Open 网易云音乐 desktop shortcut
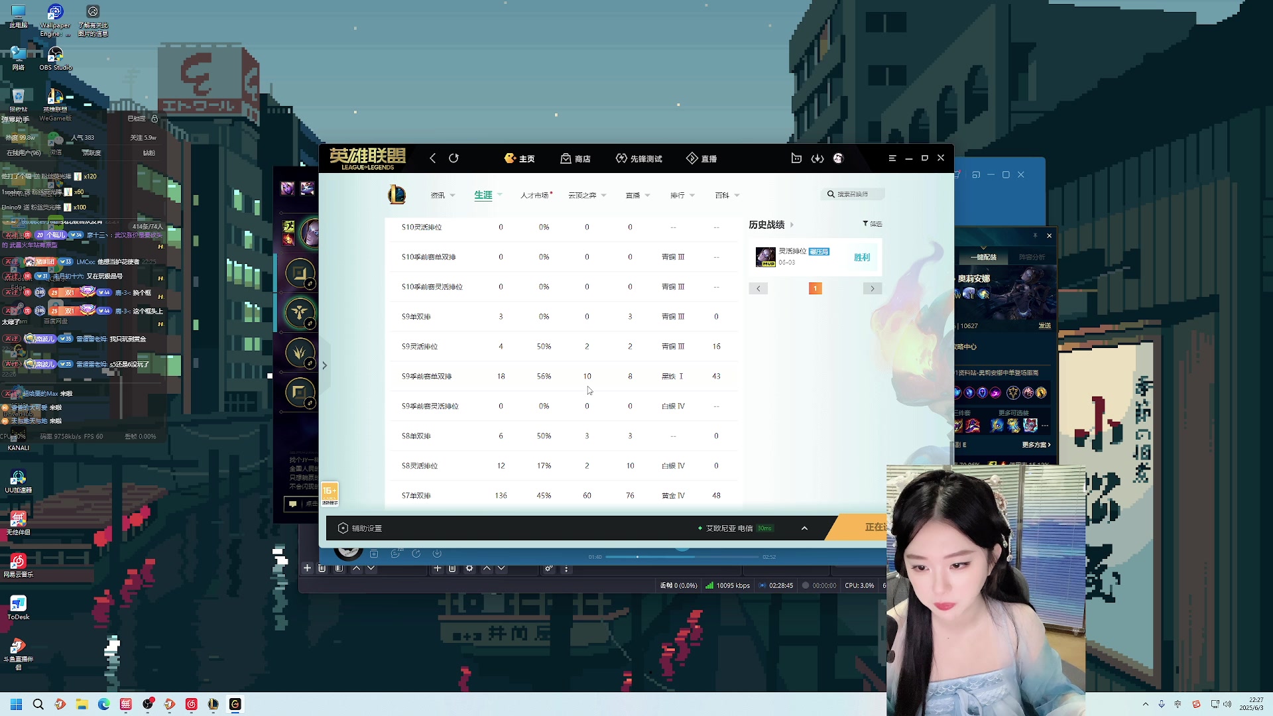 (18, 566)
